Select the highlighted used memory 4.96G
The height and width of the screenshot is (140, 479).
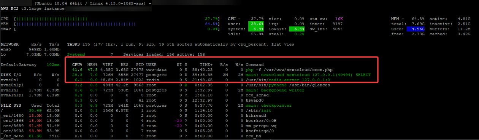(x=416, y=29)
